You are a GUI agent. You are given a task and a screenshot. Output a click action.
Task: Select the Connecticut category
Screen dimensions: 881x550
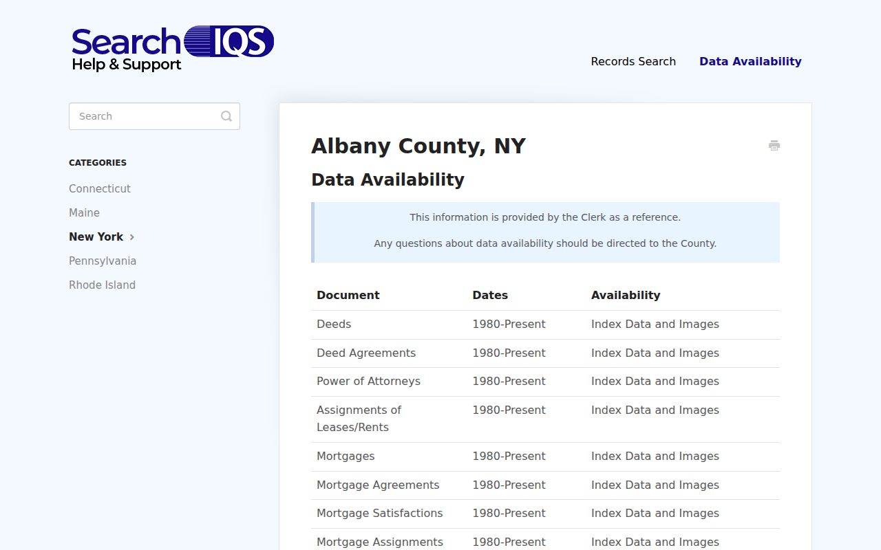coord(100,188)
